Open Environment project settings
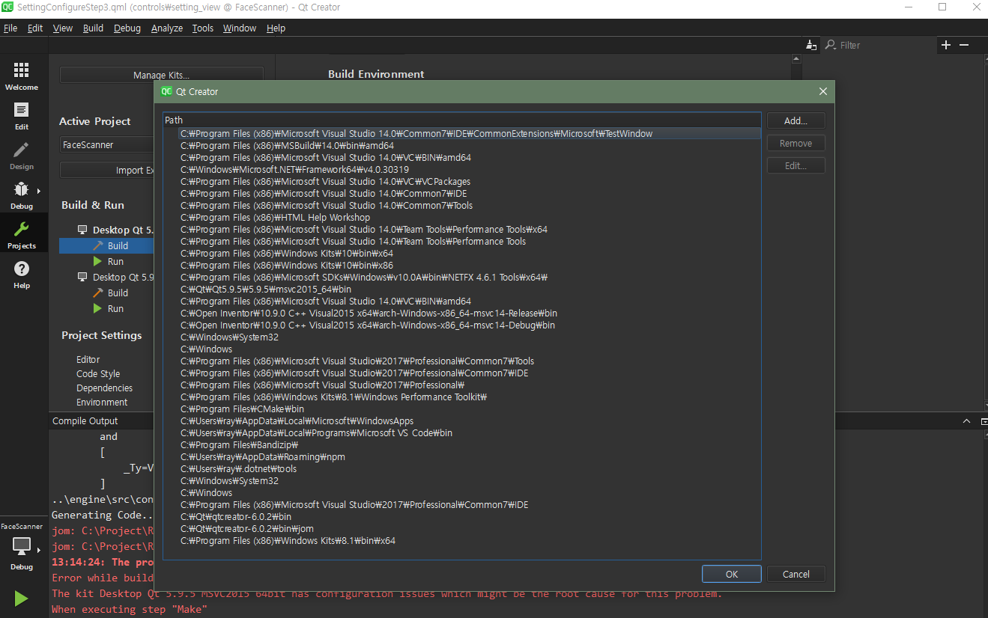Image resolution: width=988 pixels, height=618 pixels. tap(102, 402)
